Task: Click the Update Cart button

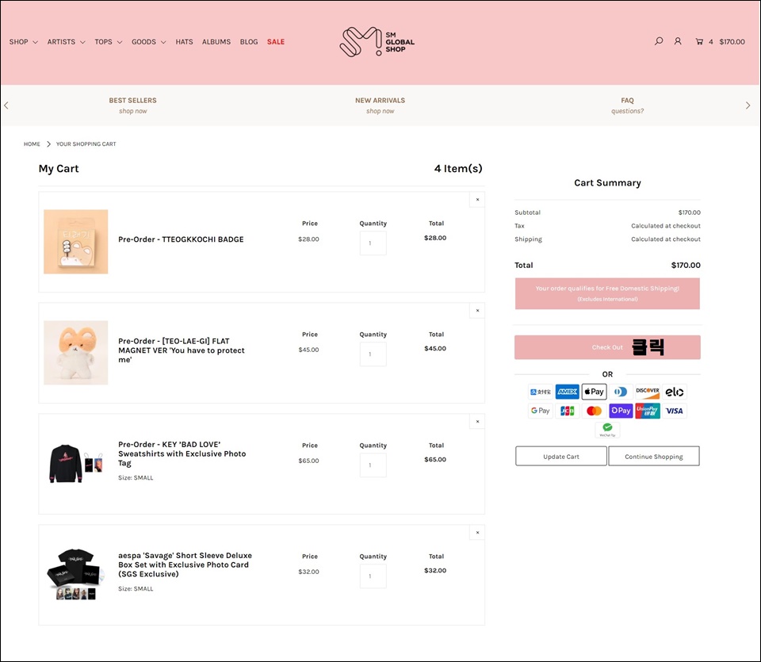Action: tap(561, 456)
